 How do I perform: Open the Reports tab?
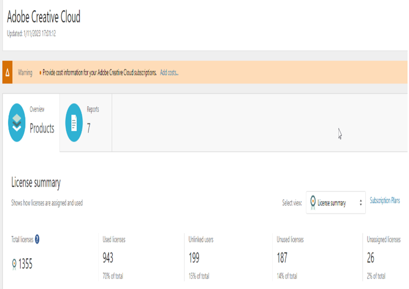pos(86,122)
